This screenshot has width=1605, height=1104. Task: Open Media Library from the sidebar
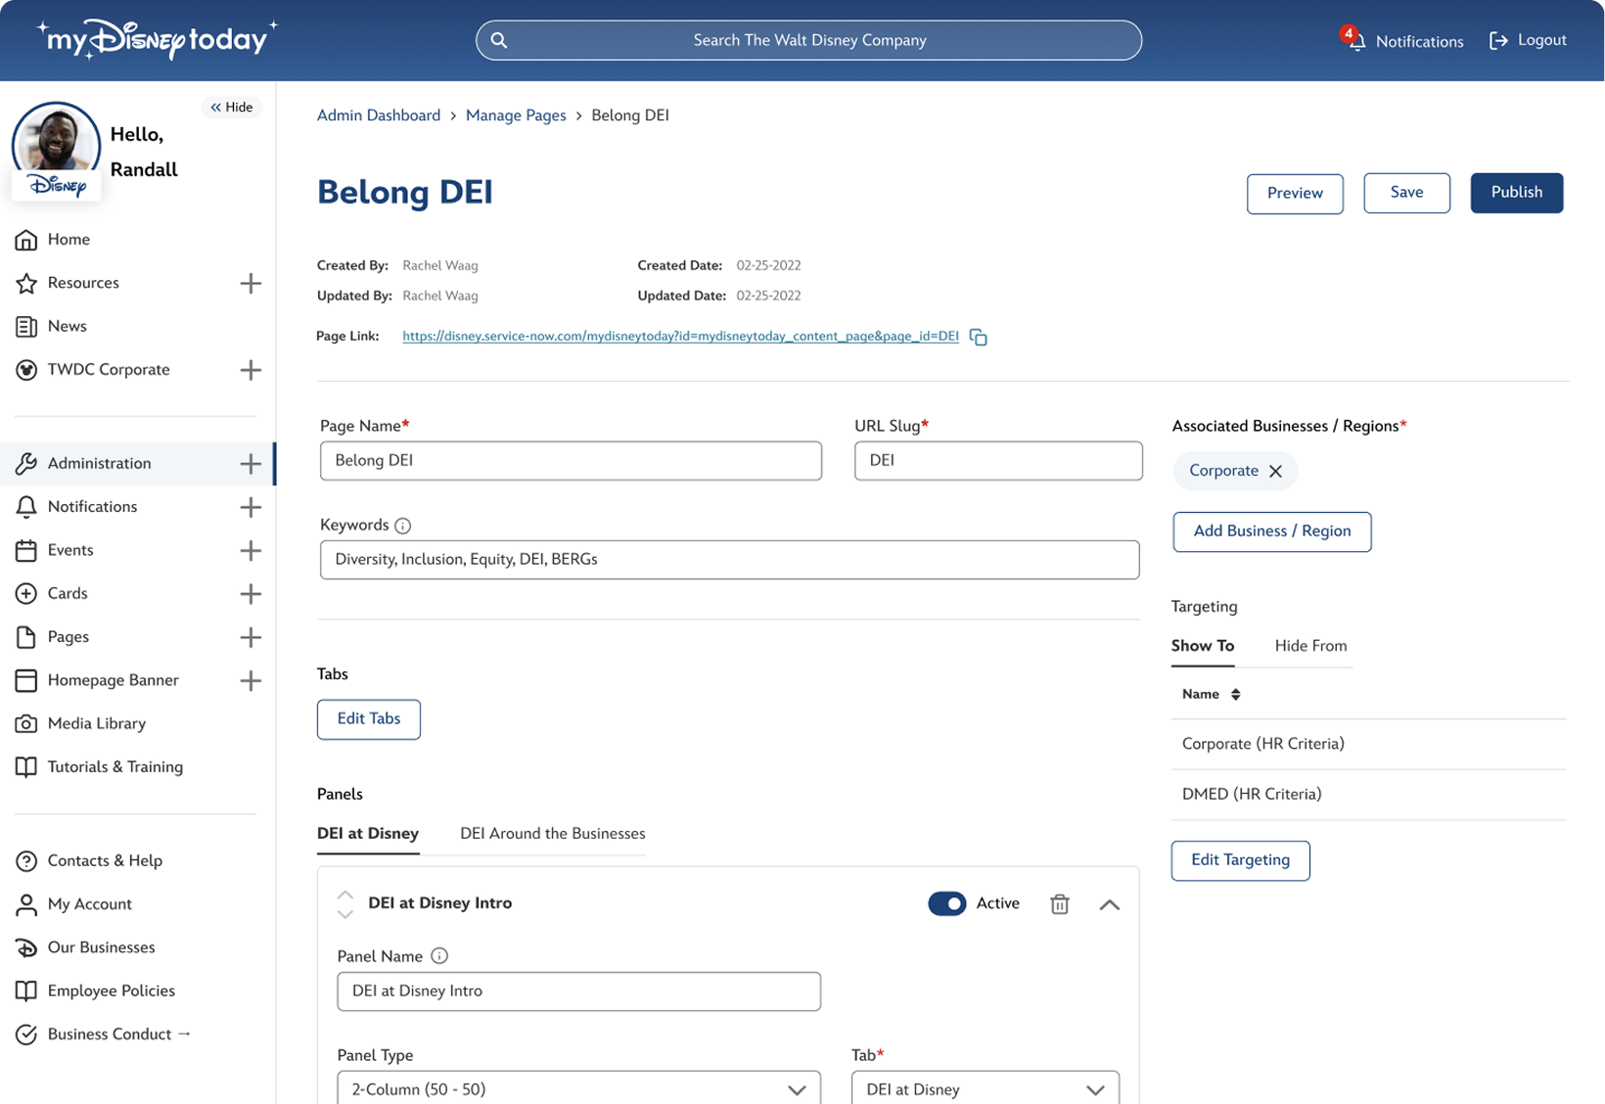tap(96, 723)
